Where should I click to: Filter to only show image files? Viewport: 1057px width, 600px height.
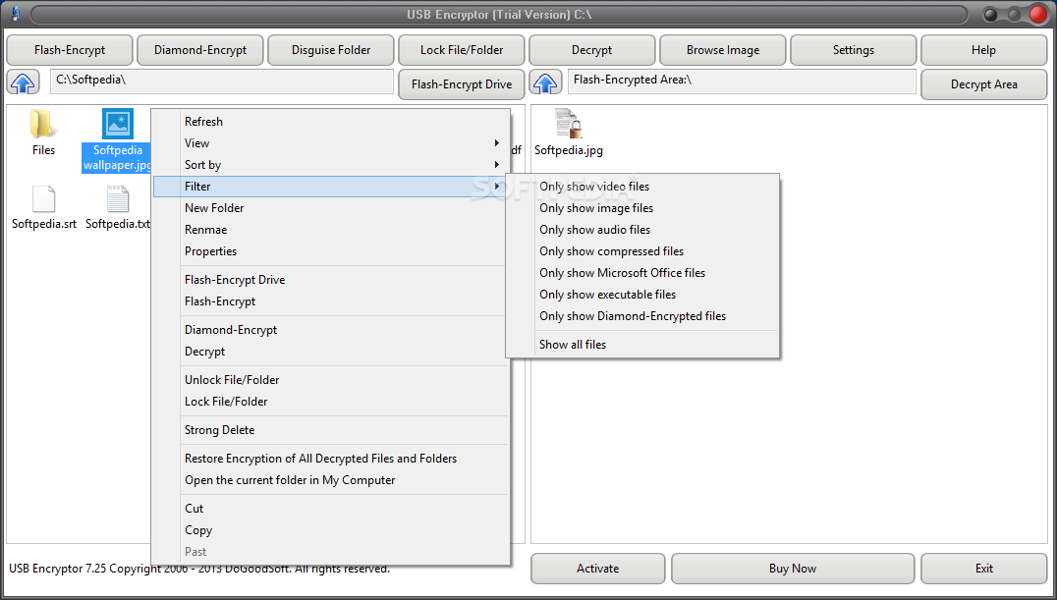(x=642, y=207)
